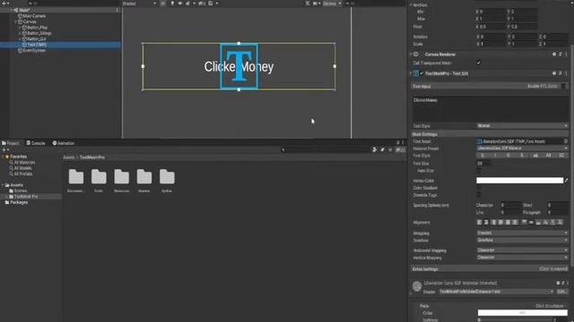Switch to Project tab
Viewport: 574px width, 322px height.
[x=10, y=143]
